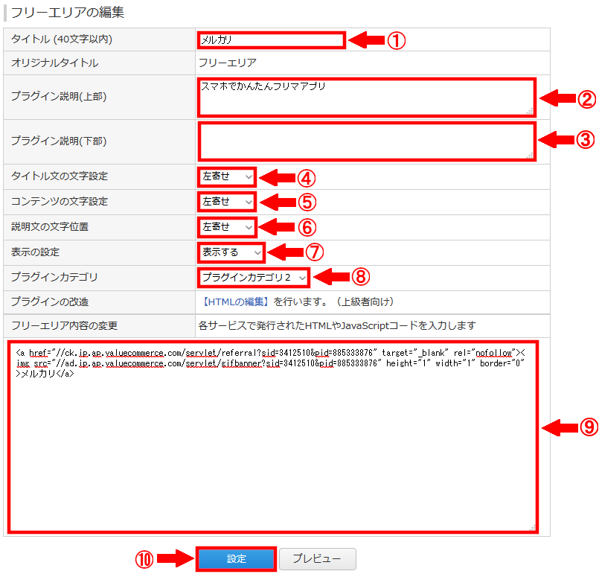The width and height of the screenshot is (599, 574).
Task: Click the フリーエリア内容の変更 label
Action: point(64,325)
